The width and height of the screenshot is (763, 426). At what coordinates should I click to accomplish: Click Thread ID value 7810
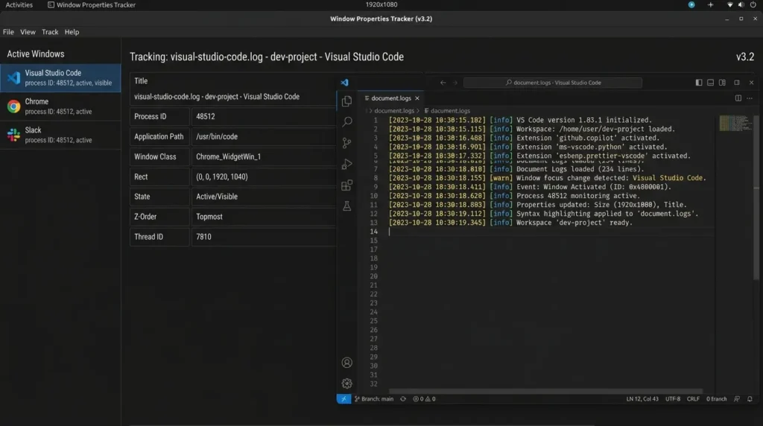[264, 237]
